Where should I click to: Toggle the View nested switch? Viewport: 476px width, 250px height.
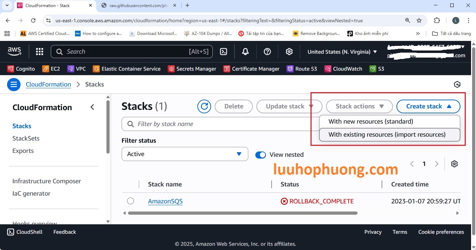click(x=261, y=155)
